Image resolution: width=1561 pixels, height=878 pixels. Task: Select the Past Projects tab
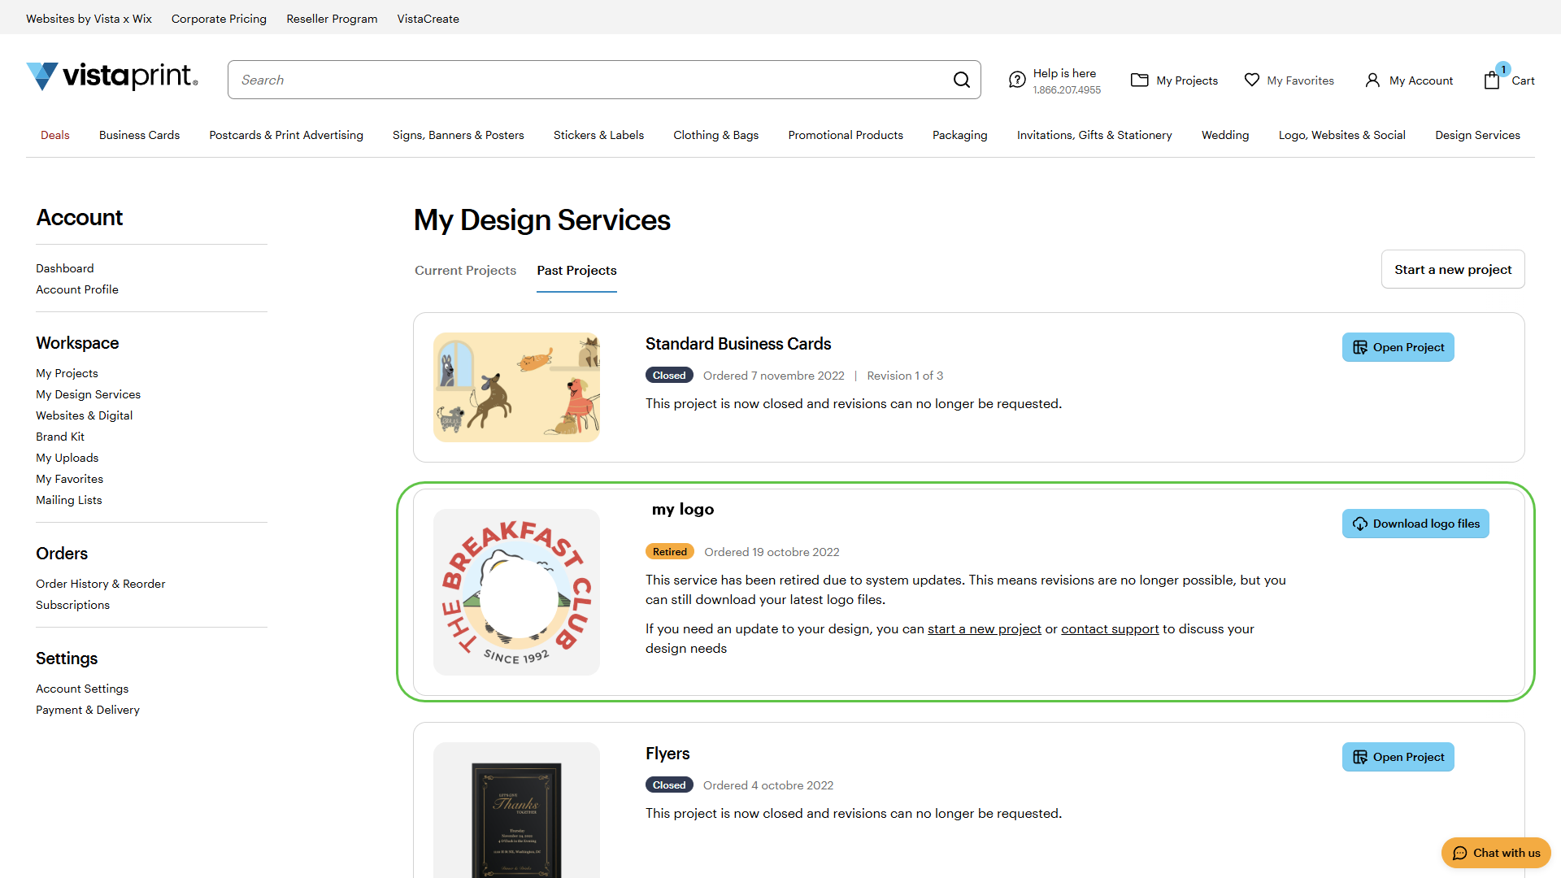pyautogui.click(x=576, y=271)
